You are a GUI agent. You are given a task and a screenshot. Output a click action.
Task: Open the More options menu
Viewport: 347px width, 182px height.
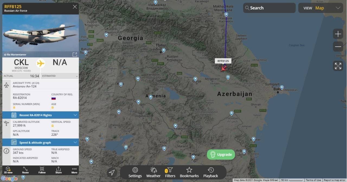(x=74, y=170)
